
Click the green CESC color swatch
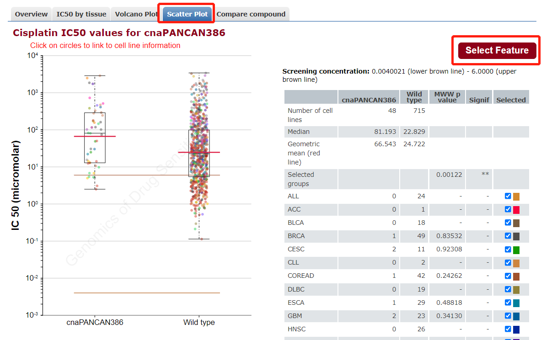point(516,250)
